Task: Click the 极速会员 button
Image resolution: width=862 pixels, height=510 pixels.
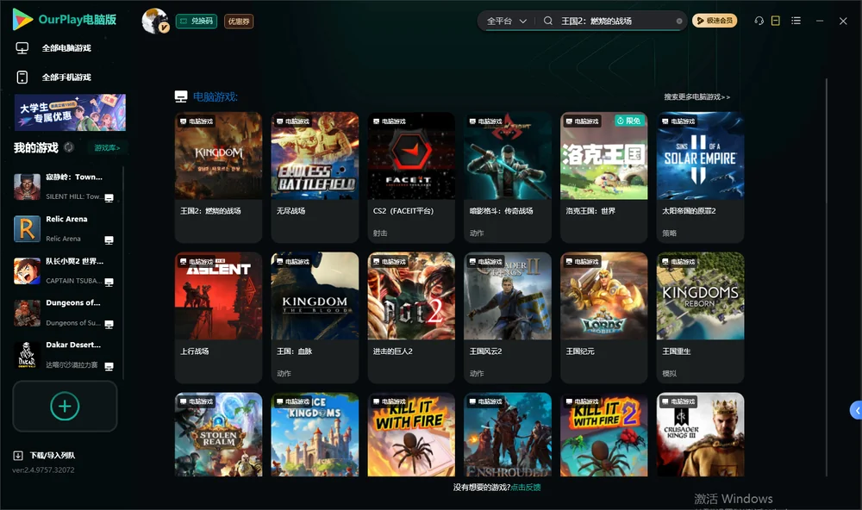Action: (715, 21)
